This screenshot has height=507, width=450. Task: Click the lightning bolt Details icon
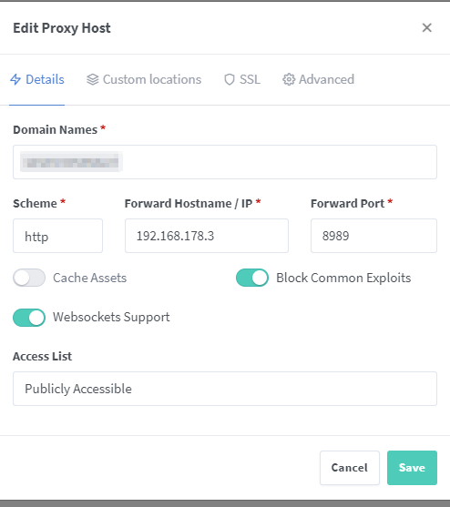click(x=15, y=79)
